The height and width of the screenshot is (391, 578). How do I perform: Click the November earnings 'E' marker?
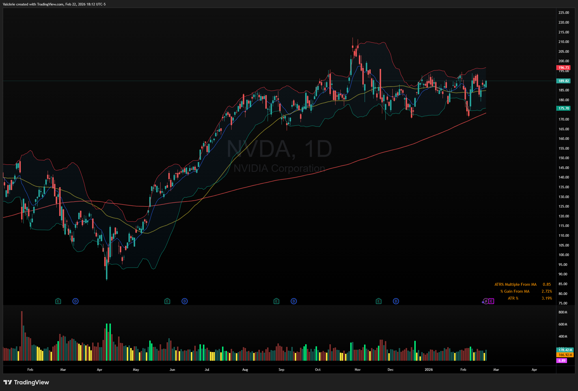tap(379, 301)
